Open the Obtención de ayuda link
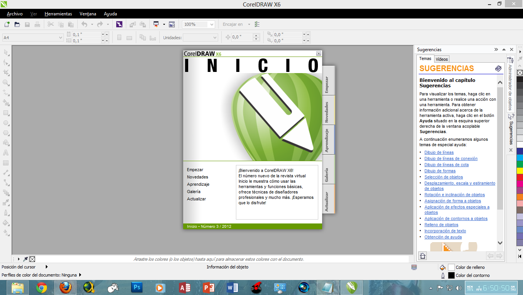The image size is (523, 295). [443, 237]
